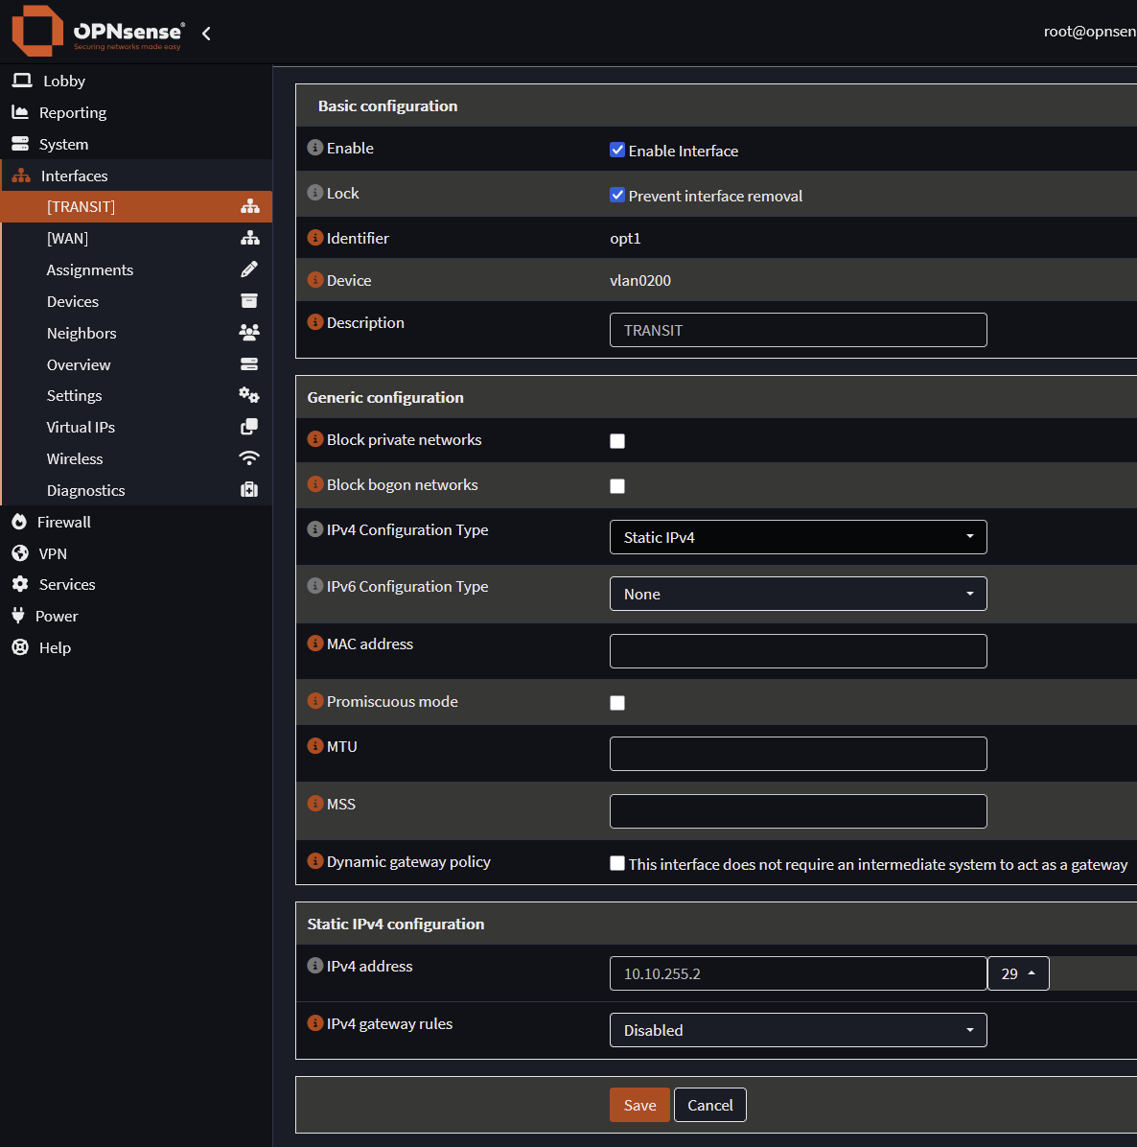Toggle Promiscuous mode checkbox

click(x=617, y=703)
